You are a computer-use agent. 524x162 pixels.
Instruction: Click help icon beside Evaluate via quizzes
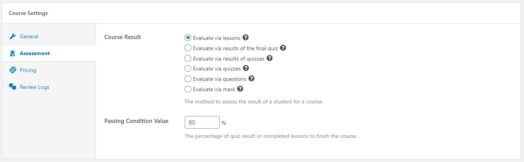point(246,68)
